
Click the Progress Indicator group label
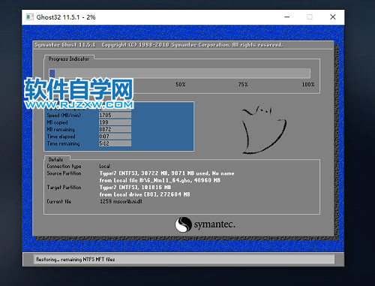point(69,59)
